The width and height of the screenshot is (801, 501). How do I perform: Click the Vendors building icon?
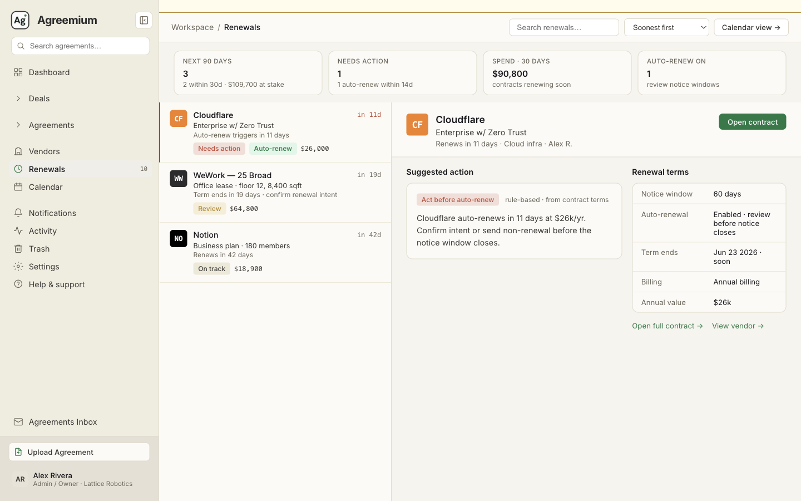coord(18,151)
